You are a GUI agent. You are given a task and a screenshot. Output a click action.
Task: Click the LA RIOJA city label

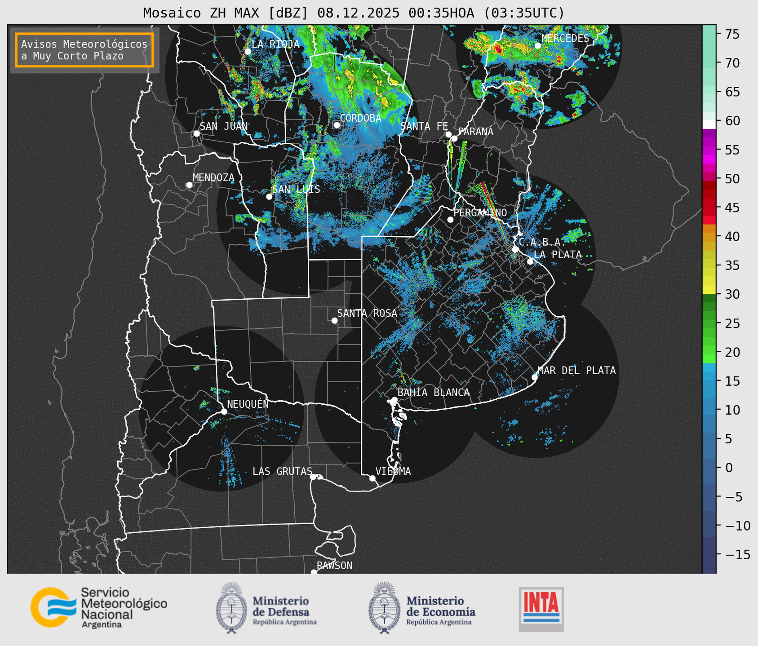tap(275, 44)
